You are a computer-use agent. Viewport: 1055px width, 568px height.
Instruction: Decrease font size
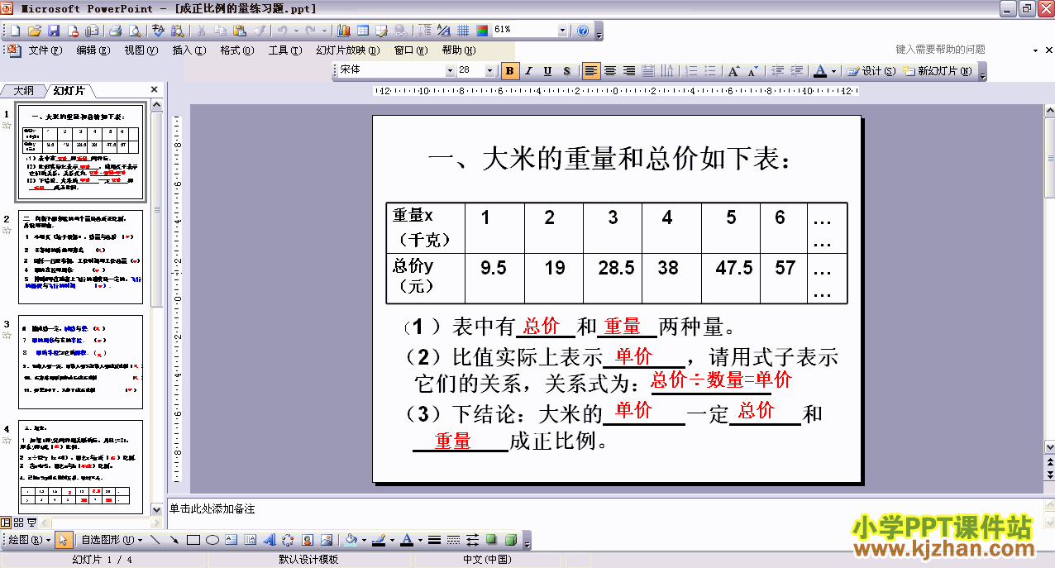[x=752, y=71]
